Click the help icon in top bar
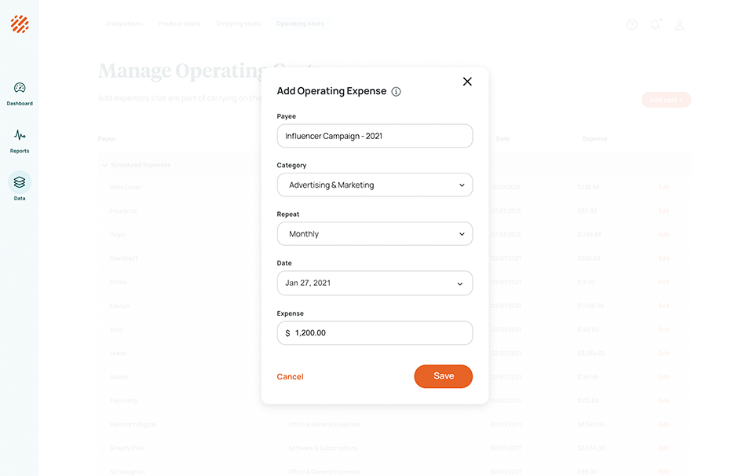Screen dimensions: 746x476 pyautogui.click(x=632, y=24)
